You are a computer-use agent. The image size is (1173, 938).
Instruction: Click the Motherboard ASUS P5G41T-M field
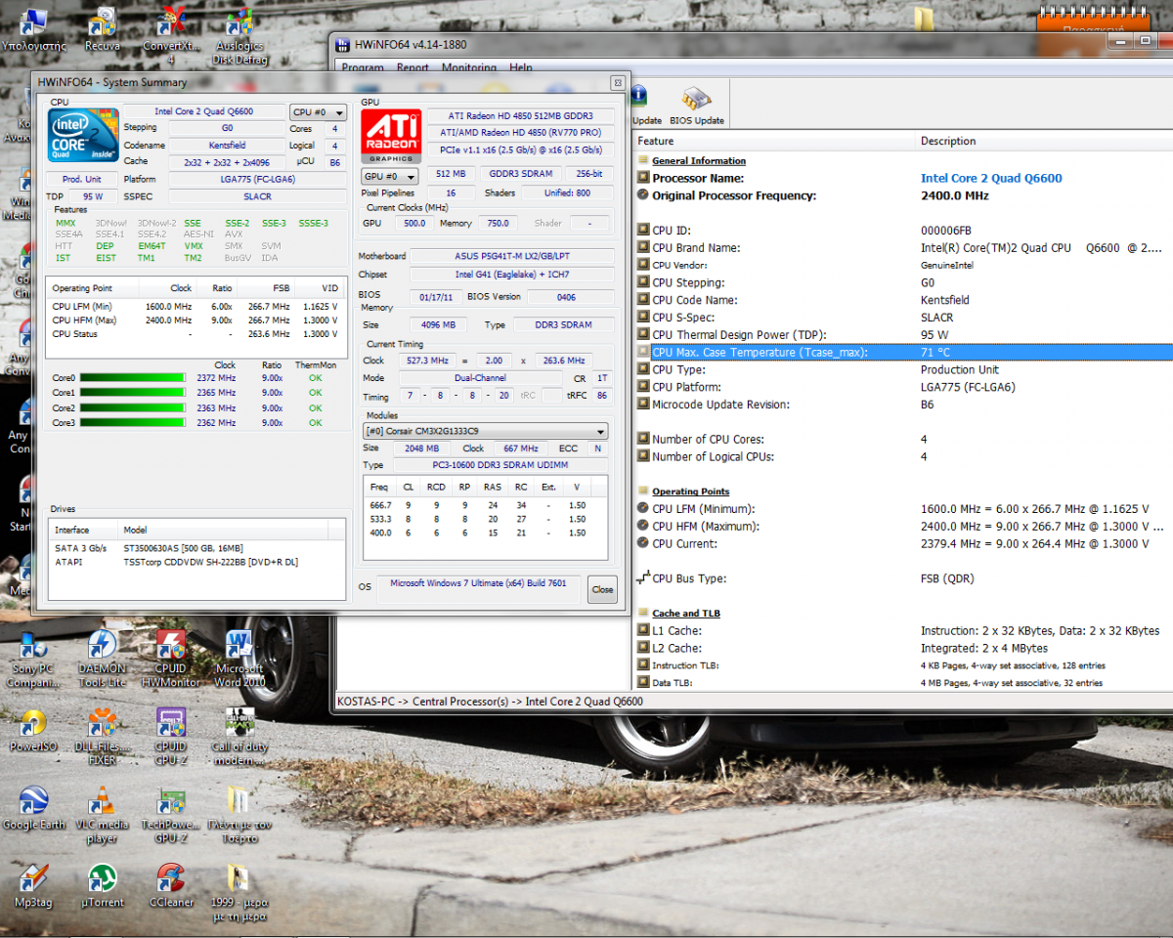click(x=513, y=256)
